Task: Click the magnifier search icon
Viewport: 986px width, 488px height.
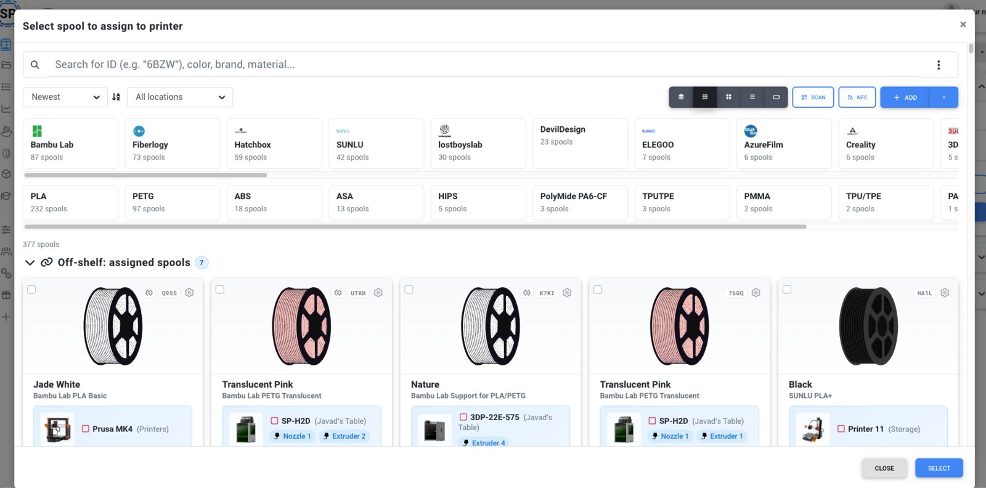Action: coord(35,65)
